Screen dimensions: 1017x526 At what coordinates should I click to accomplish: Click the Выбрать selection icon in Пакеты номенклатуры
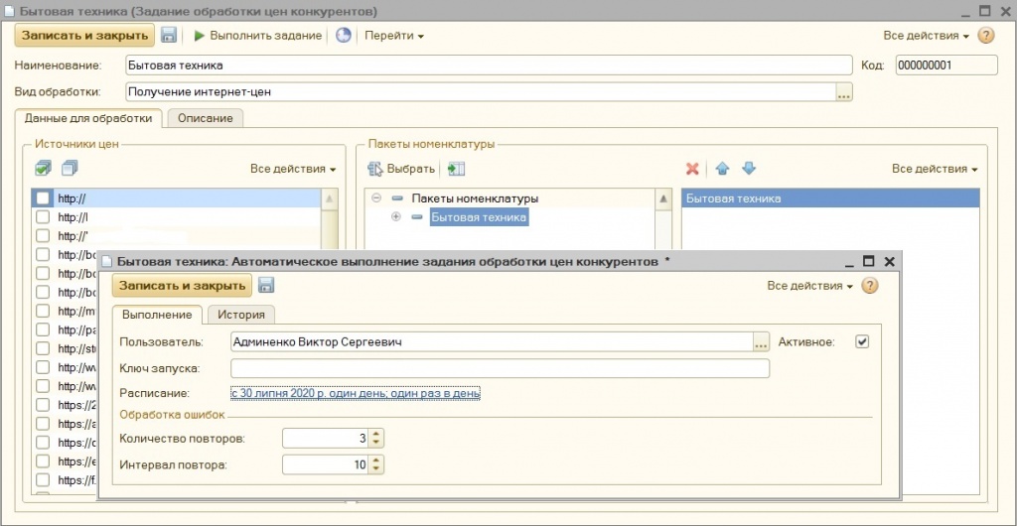coord(375,169)
